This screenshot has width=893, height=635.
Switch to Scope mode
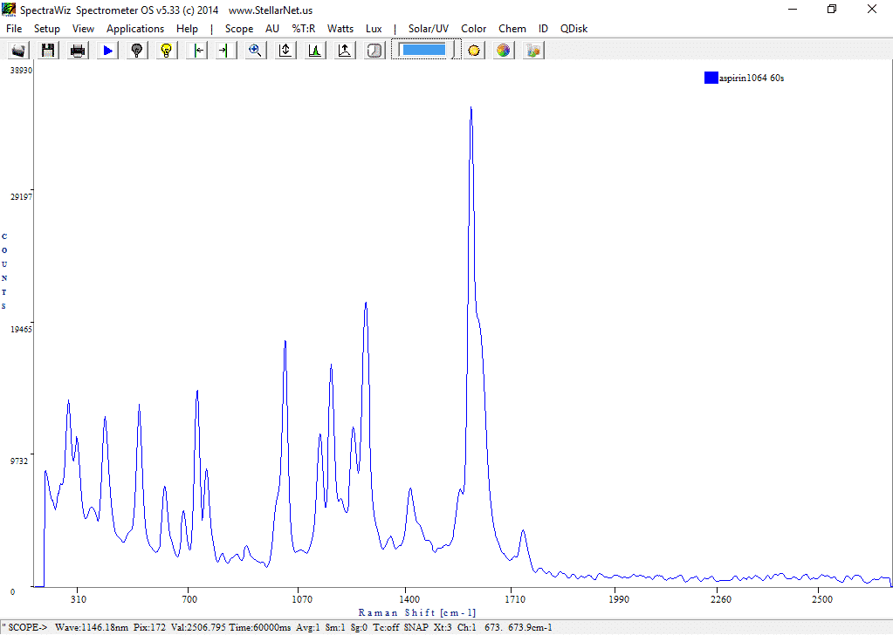click(238, 29)
